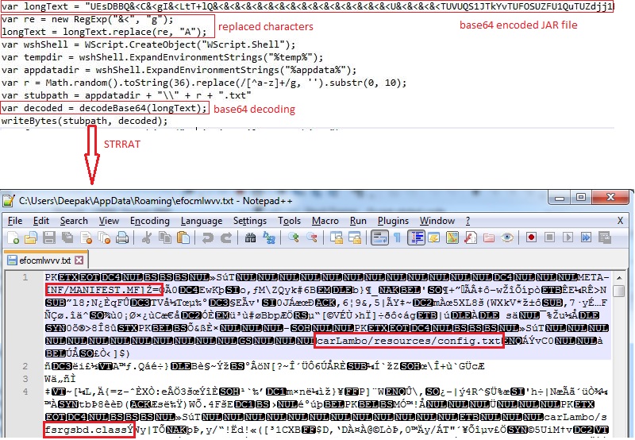Open the View menu
This screenshot has height=440, width=635.
[109, 221]
